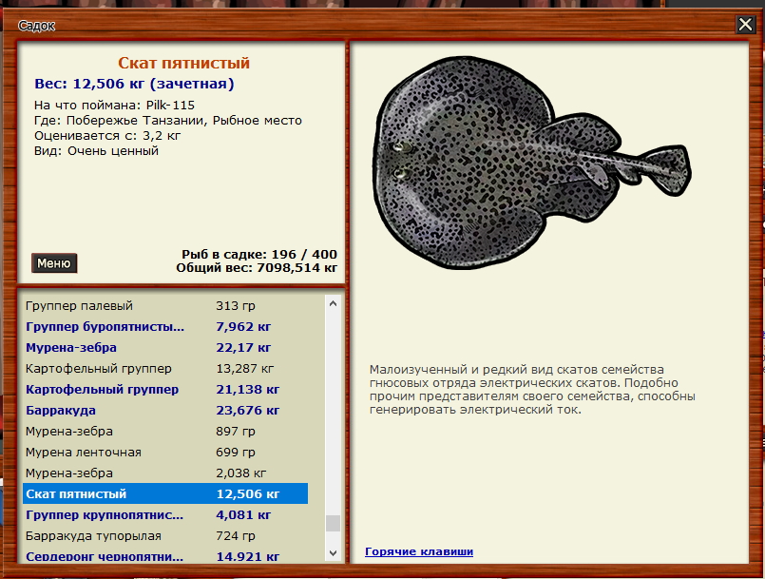Click the Оценивается с: 3,2 кг line
The width and height of the screenshot is (765, 579).
(x=107, y=136)
